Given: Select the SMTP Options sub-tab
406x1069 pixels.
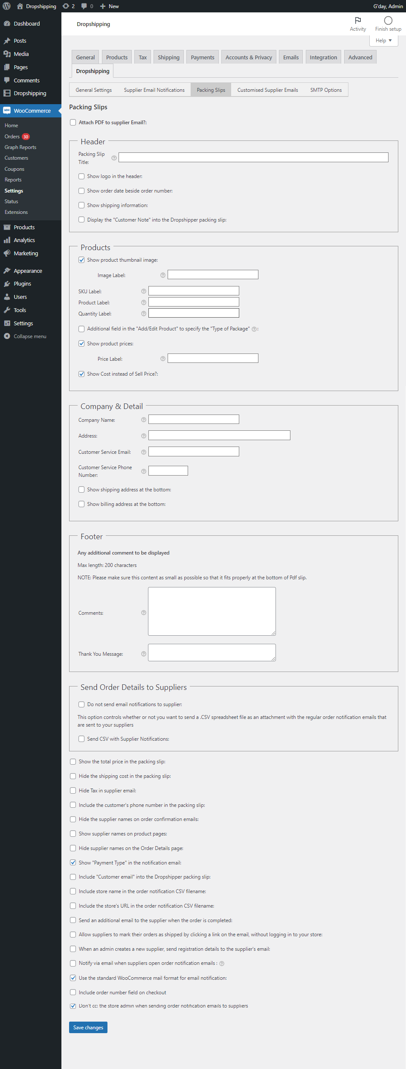Looking at the screenshot, I should pyautogui.click(x=326, y=90).
